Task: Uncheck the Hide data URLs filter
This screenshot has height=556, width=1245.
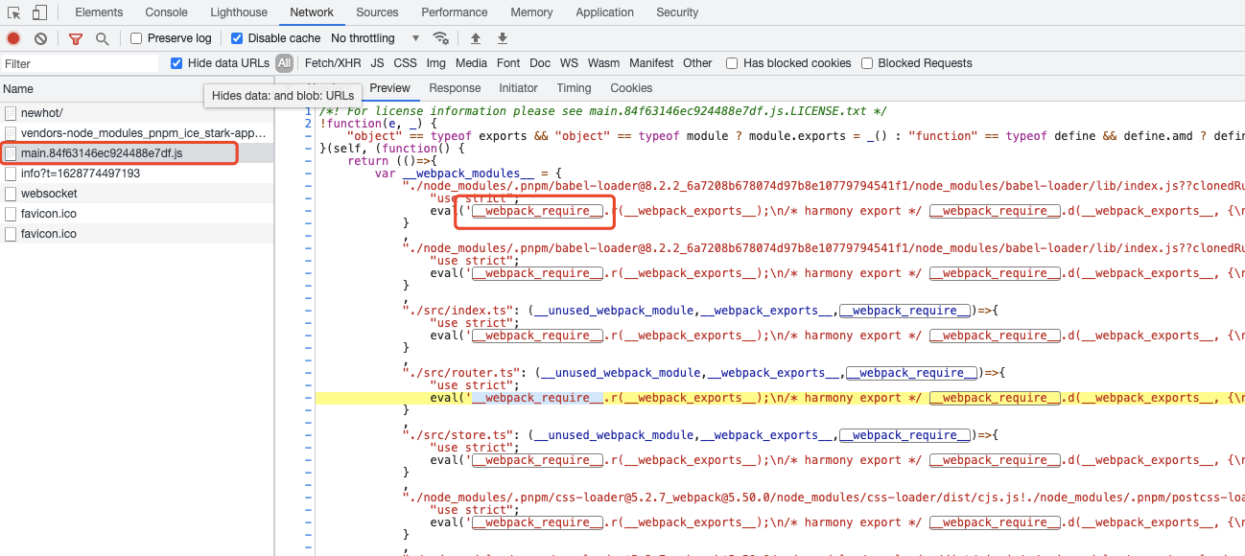Action: coord(175,63)
